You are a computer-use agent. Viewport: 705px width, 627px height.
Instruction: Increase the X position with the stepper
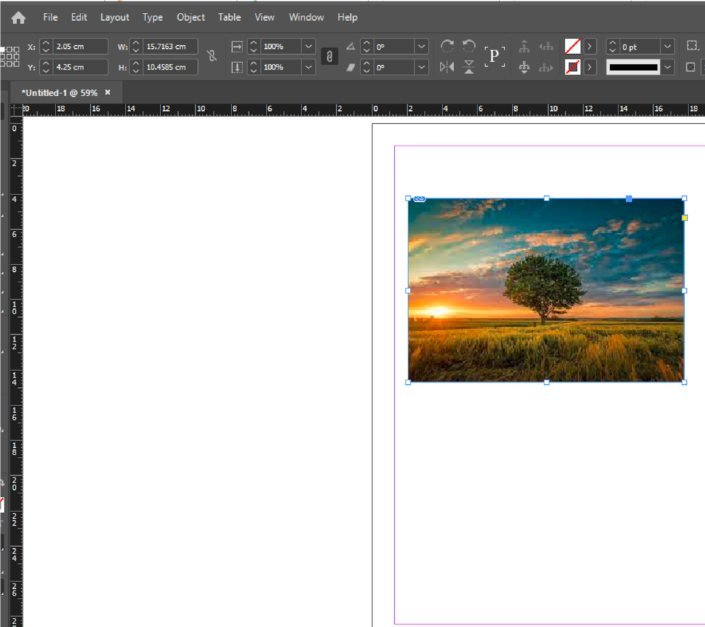coord(46,43)
